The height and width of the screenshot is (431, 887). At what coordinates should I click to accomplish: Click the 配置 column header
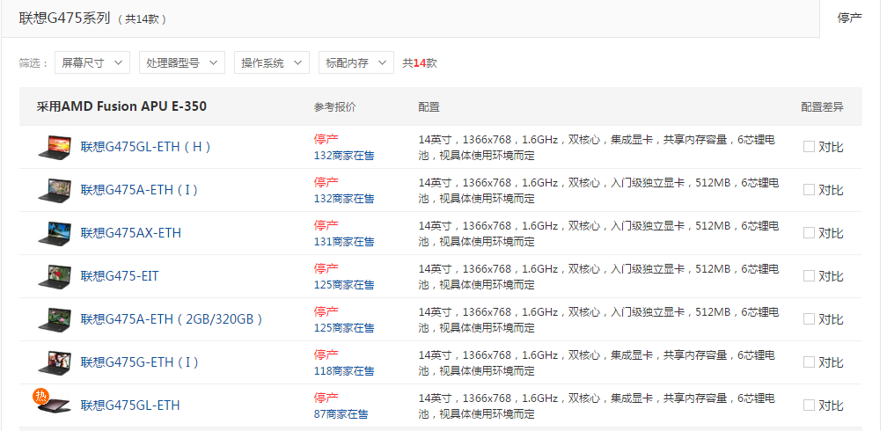[429, 107]
